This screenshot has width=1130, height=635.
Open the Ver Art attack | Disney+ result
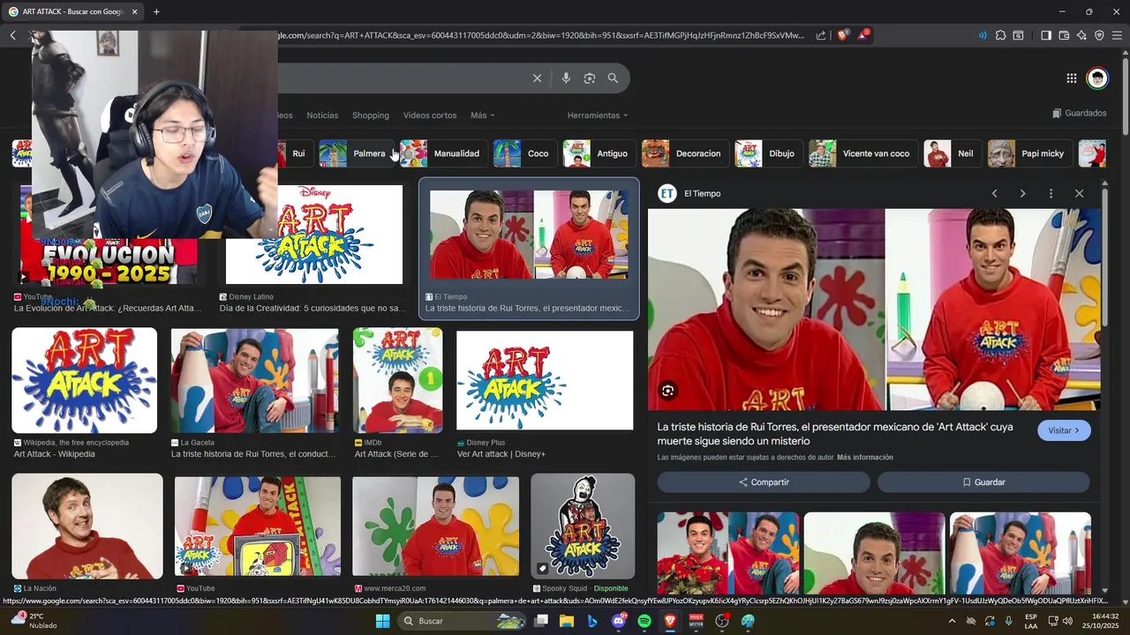click(501, 454)
